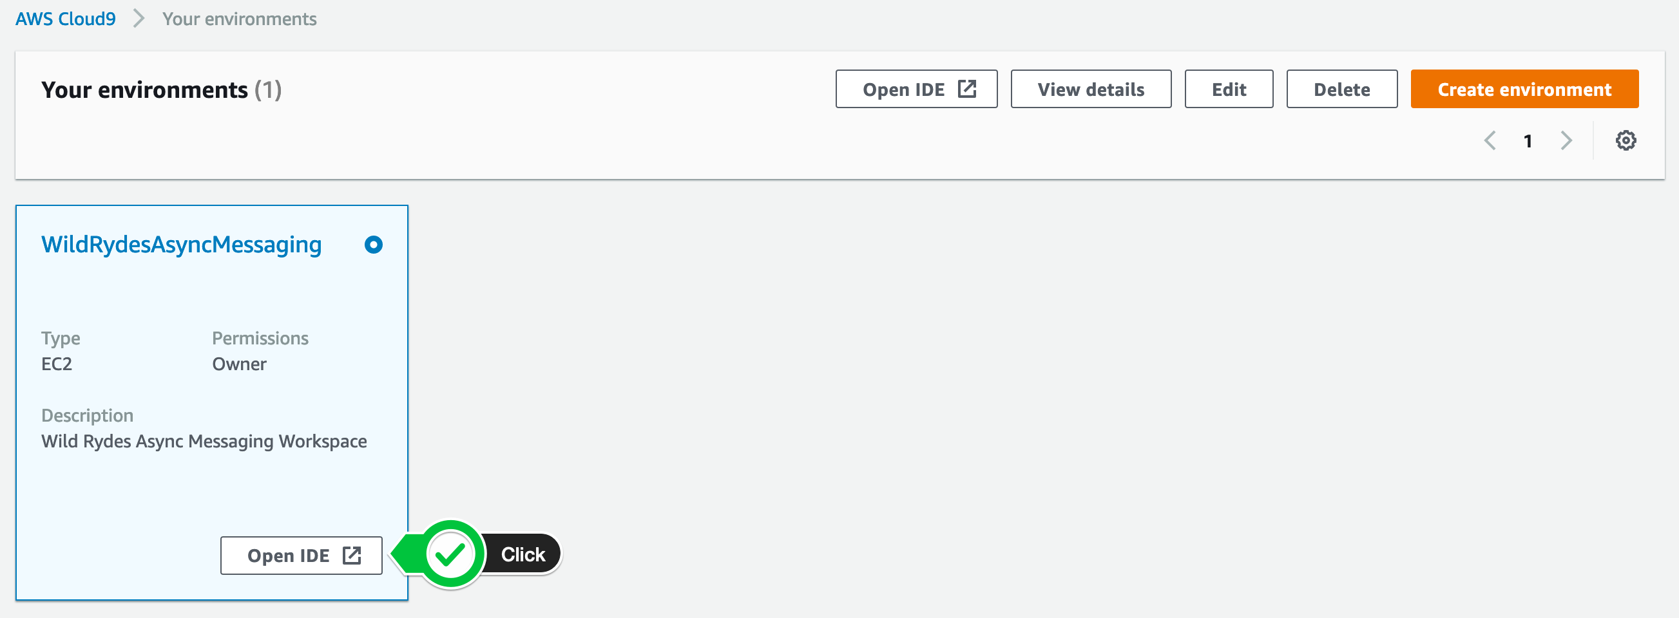The height and width of the screenshot is (618, 1679).
Task: Click the 'Your environments (1)' heading
Action: tap(162, 90)
